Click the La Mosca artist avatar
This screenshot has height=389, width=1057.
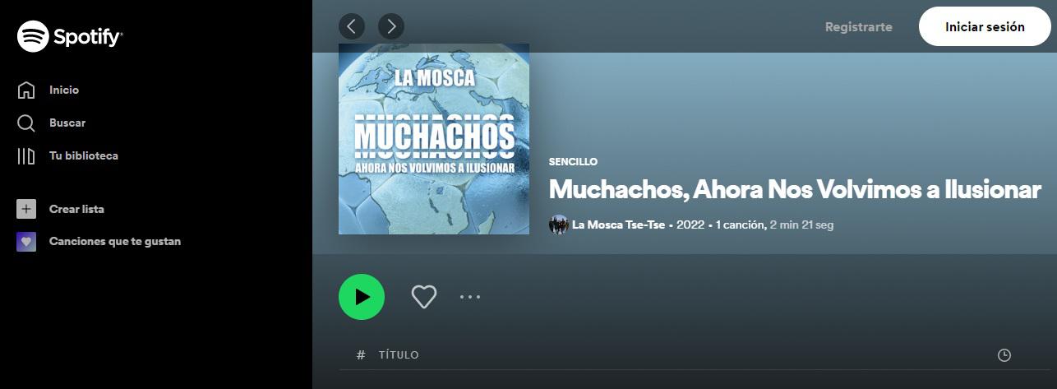click(559, 225)
